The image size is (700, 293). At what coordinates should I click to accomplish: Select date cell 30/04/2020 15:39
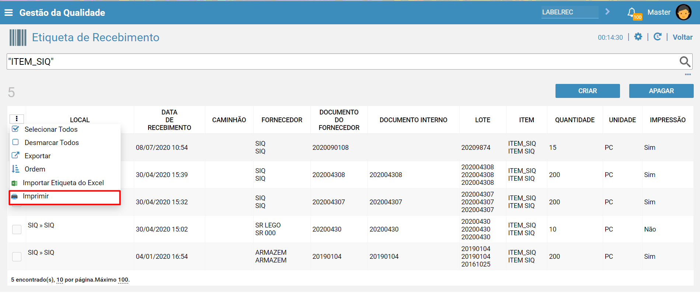pyautogui.click(x=162, y=175)
